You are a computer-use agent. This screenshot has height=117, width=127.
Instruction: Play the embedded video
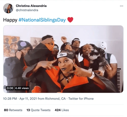[63, 59]
